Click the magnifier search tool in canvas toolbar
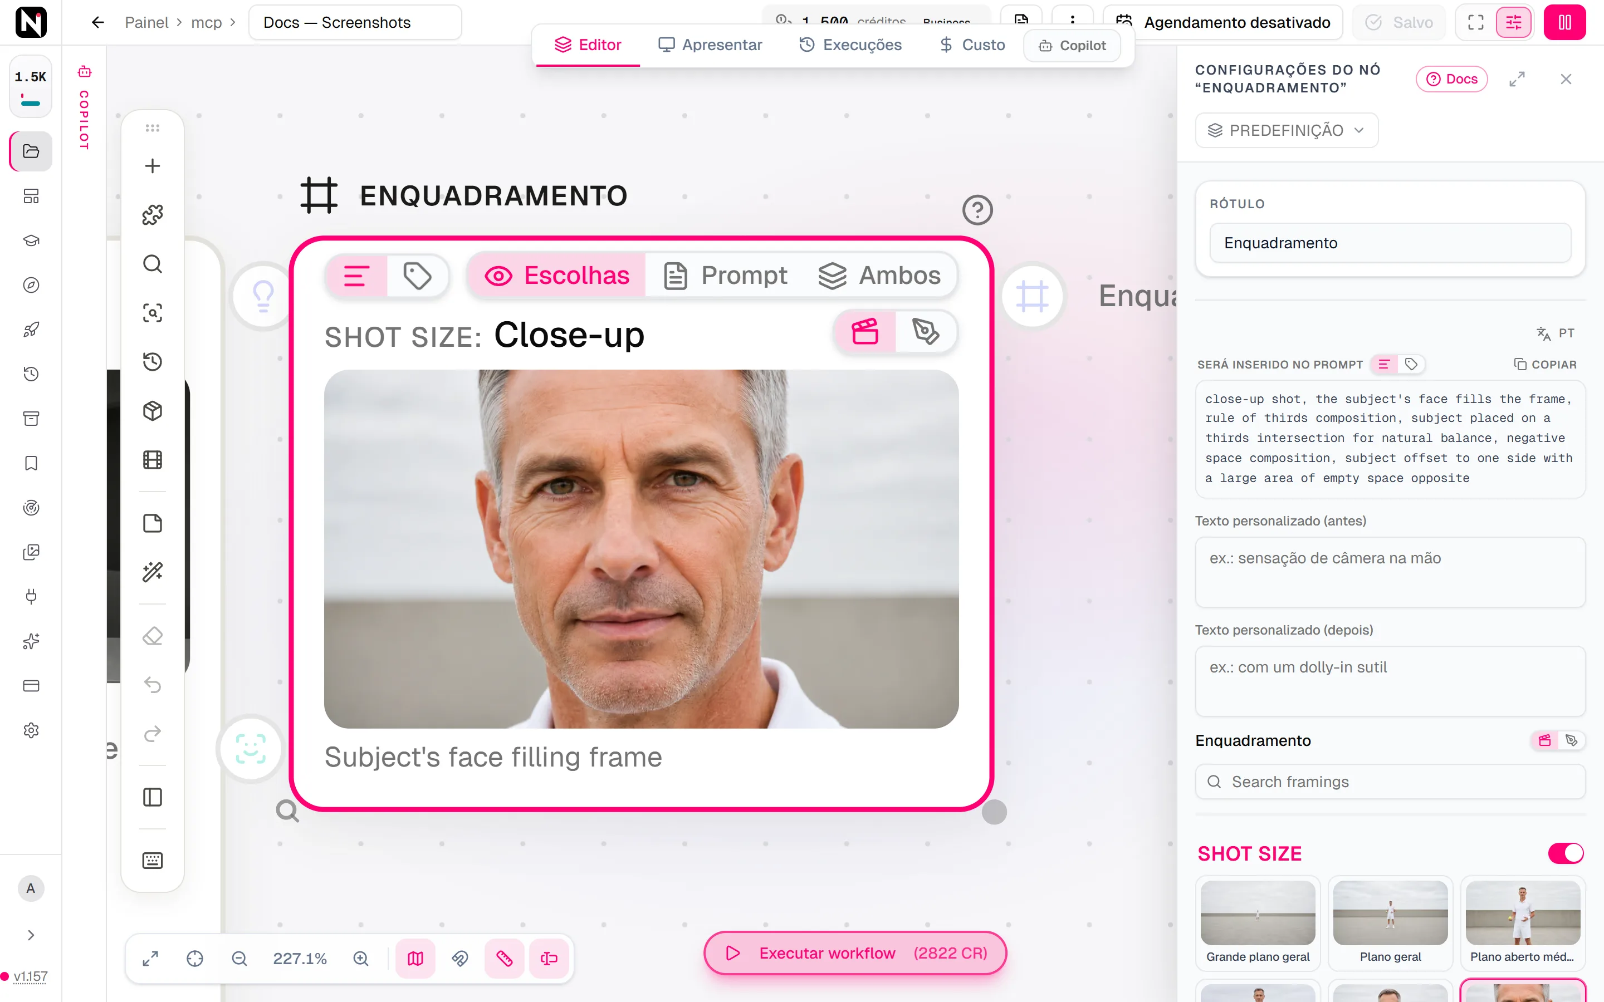The width and height of the screenshot is (1604, 1002). (x=153, y=264)
